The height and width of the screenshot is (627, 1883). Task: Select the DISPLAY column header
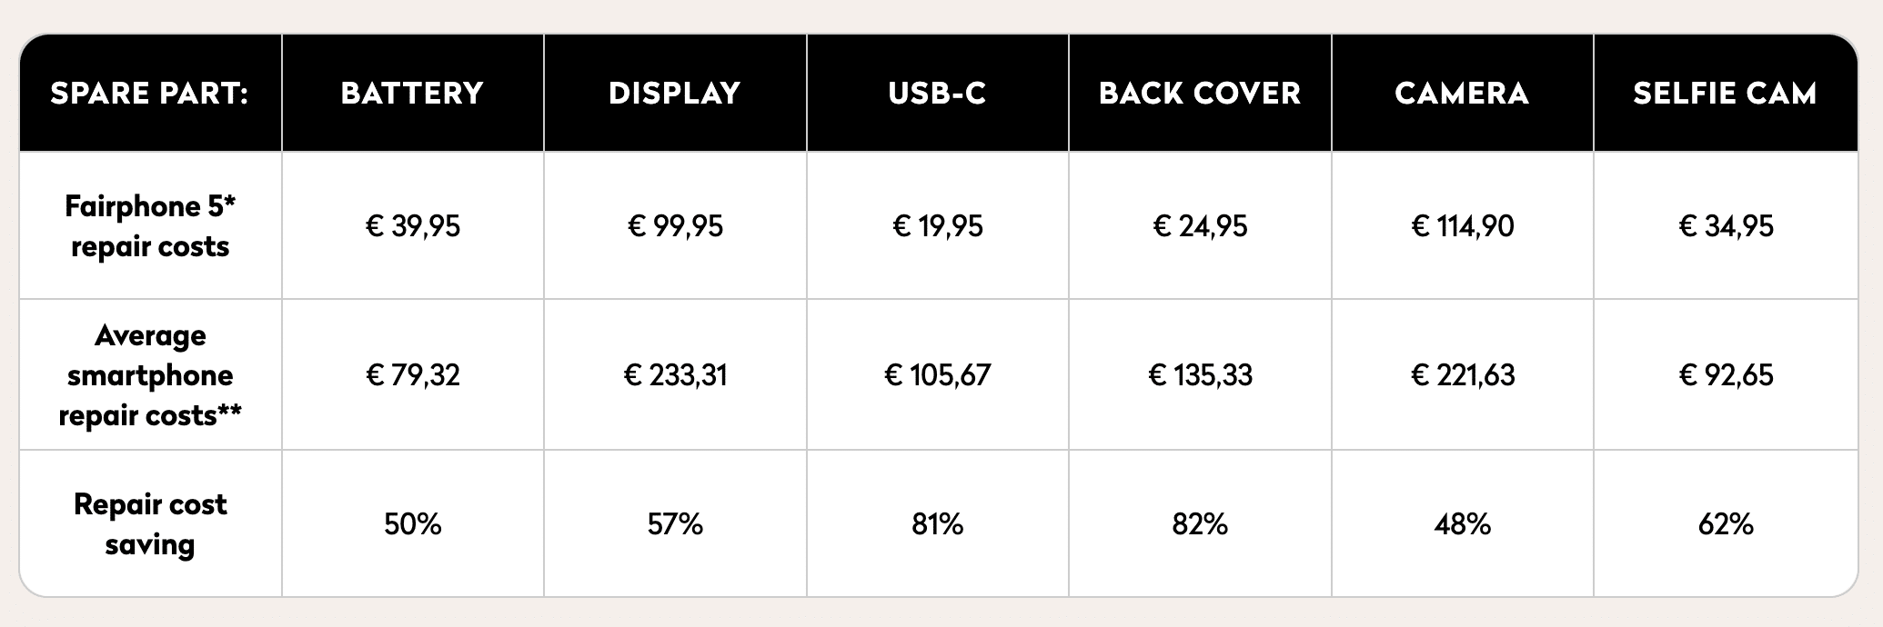(x=675, y=94)
